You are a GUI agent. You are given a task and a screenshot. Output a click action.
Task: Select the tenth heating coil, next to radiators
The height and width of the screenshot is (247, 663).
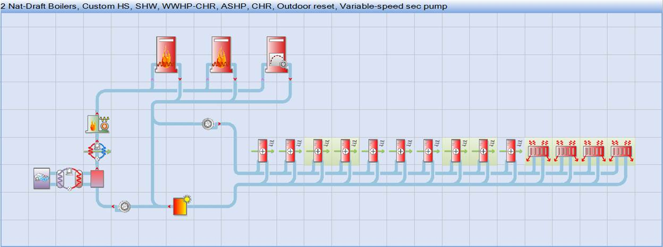512,151
